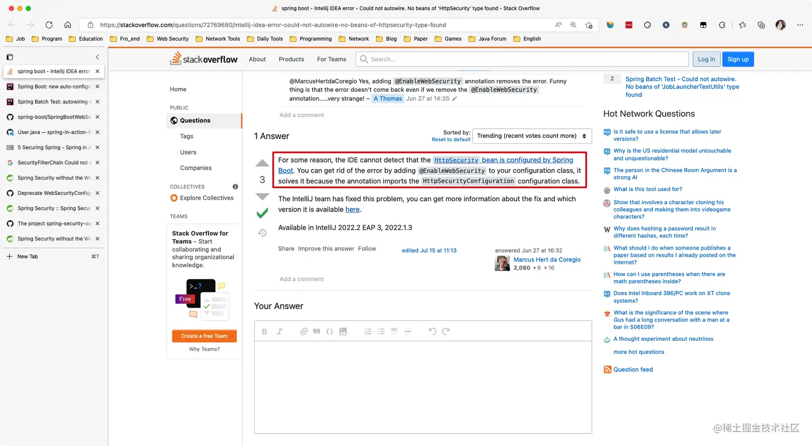Click the Stack Overflow logo
The width and height of the screenshot is (812, 446).
click(x=204, y=59)
